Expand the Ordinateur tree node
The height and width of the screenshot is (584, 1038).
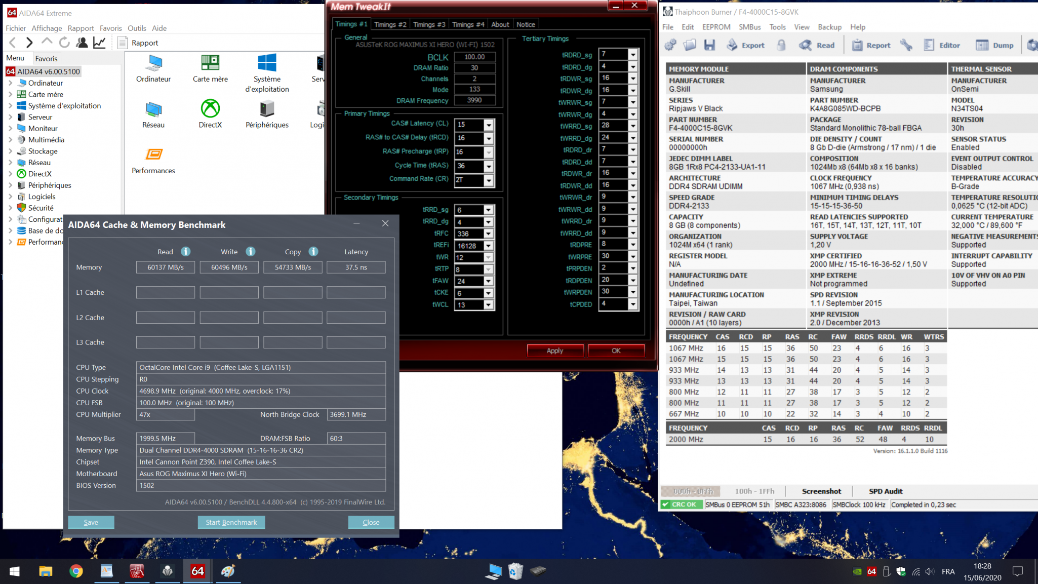(x=10, y=83)
